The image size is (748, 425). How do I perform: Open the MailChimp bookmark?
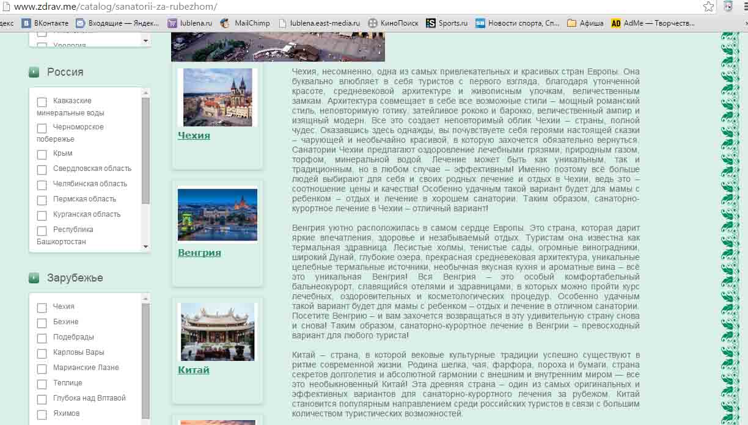[x=246, y=23]
